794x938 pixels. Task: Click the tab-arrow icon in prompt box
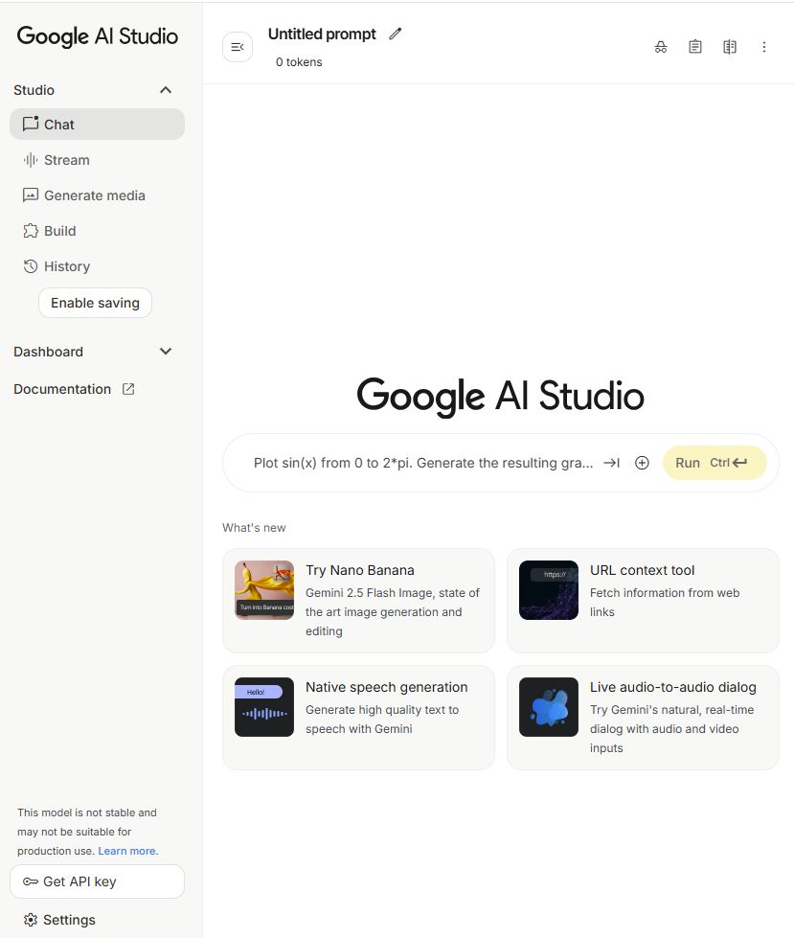(x=611, y=463)
